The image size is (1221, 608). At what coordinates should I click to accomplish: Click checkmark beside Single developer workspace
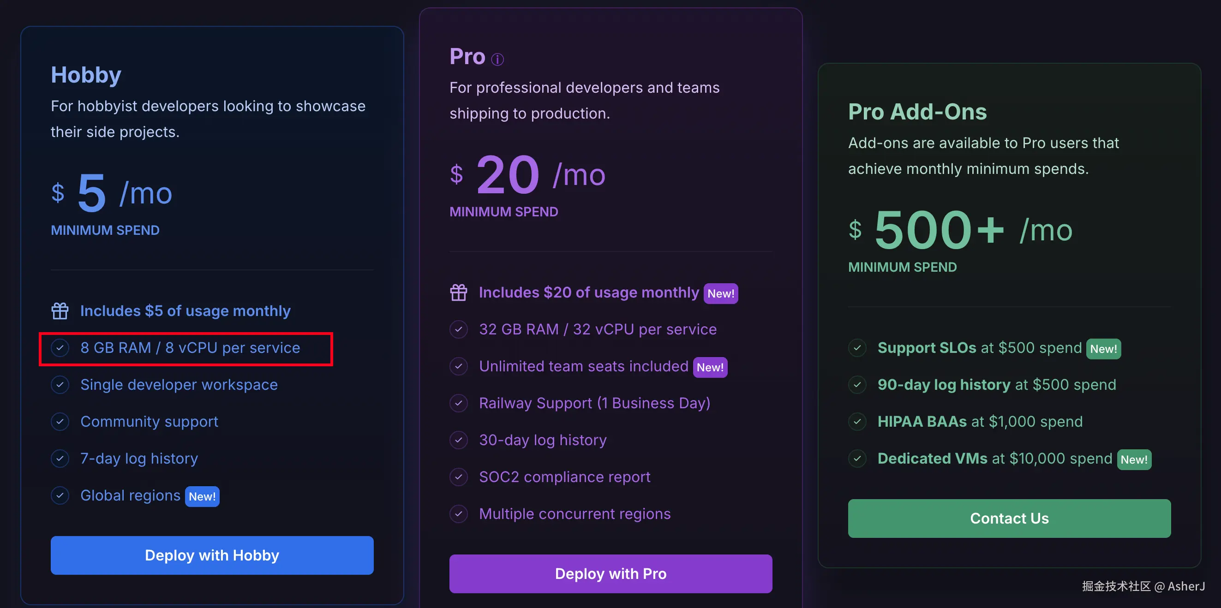pos(60,385)
